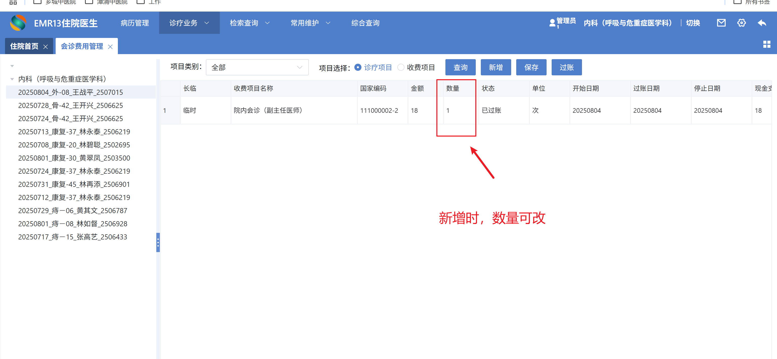Close the 会诊费用管理 tab with its X

coord(110,47)
